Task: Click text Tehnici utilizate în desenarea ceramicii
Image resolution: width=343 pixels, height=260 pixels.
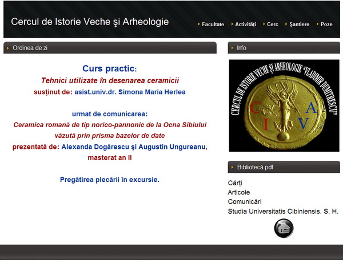Action: (110, 80)
